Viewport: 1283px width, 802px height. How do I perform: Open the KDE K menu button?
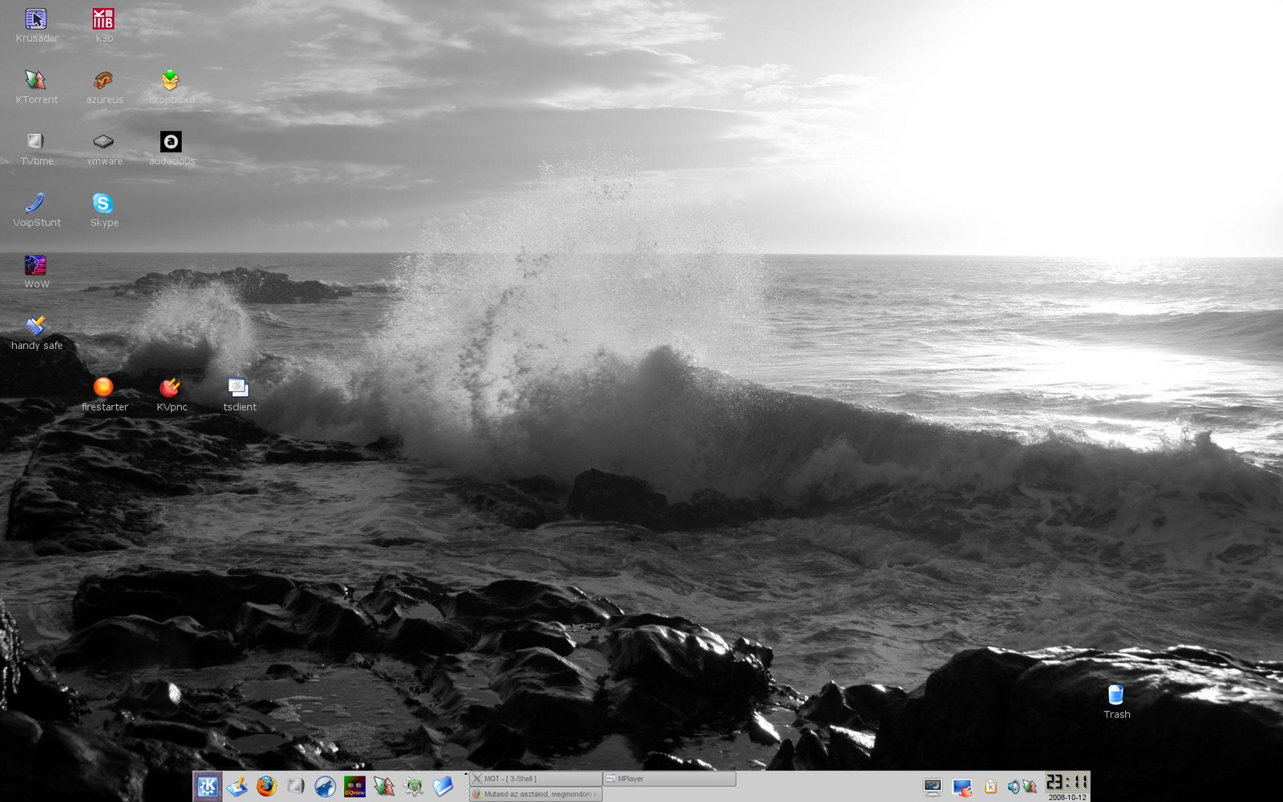208,787
